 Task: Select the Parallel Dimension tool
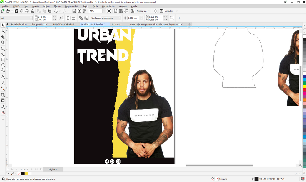pyautogui.click(x=3, y=83)
